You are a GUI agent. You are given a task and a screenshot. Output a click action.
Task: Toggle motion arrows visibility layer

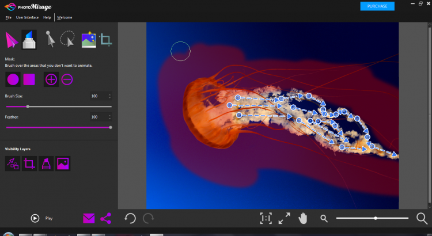[x=13, y=163]
